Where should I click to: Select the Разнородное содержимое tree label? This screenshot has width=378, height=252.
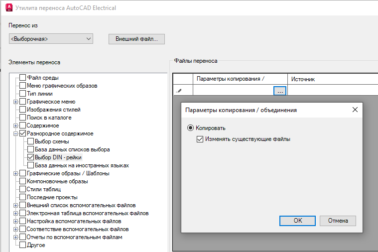pos(60,133)
